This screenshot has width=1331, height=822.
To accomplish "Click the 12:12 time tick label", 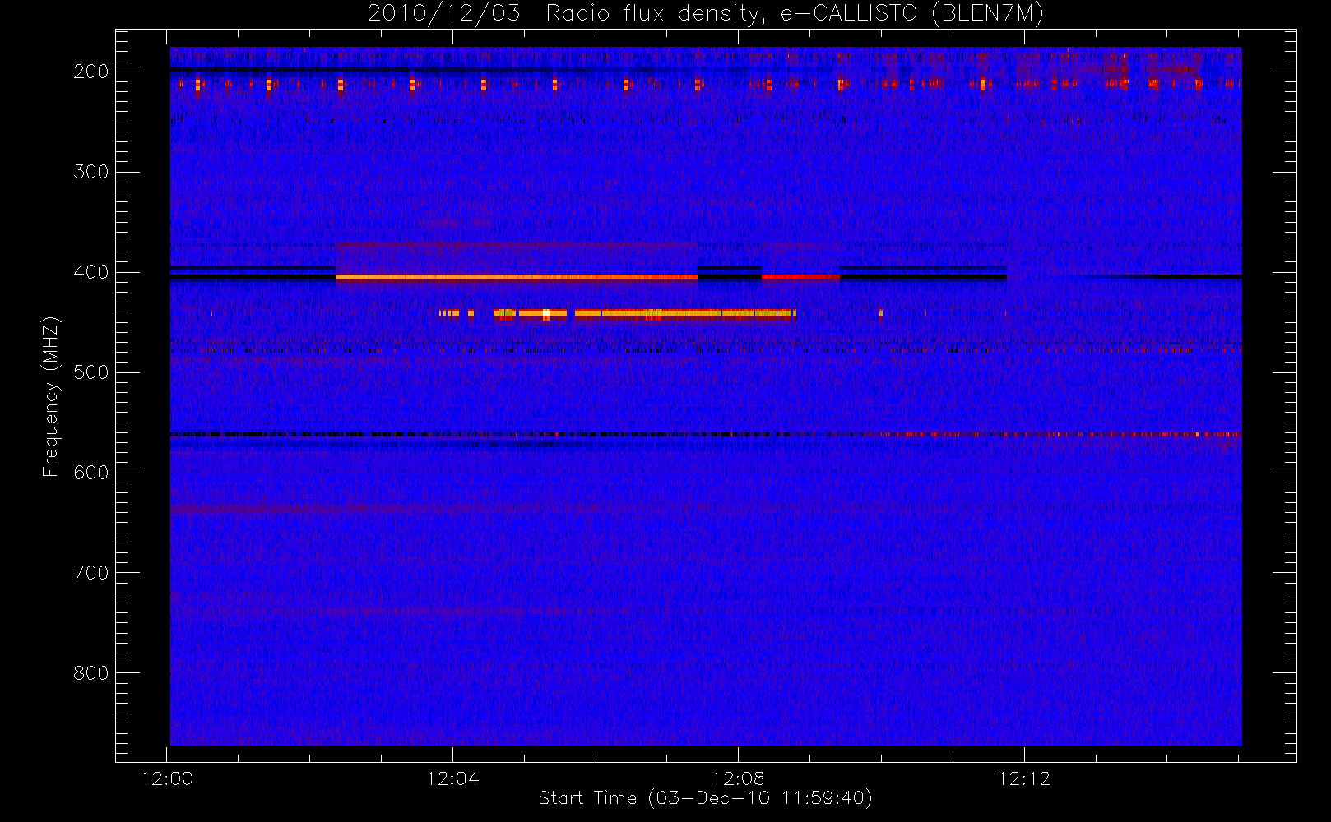I will click(1024, 778).
